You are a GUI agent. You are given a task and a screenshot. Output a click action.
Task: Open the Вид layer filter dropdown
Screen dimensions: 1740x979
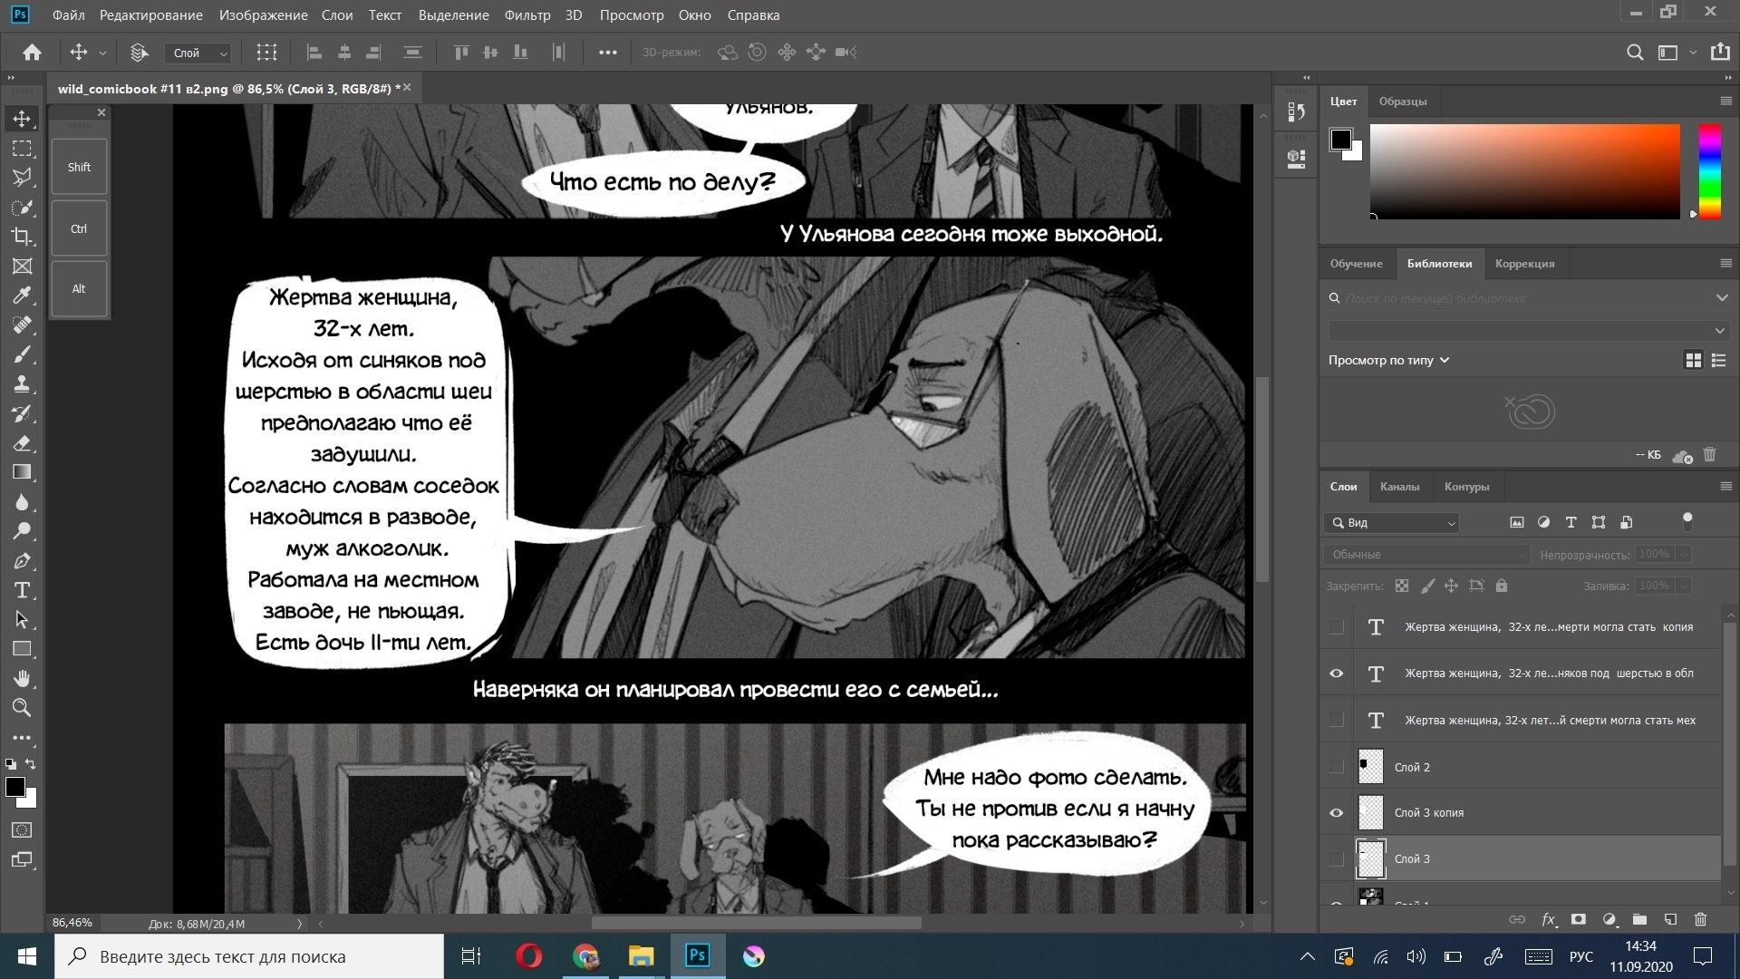click(x=1395, y=523)
